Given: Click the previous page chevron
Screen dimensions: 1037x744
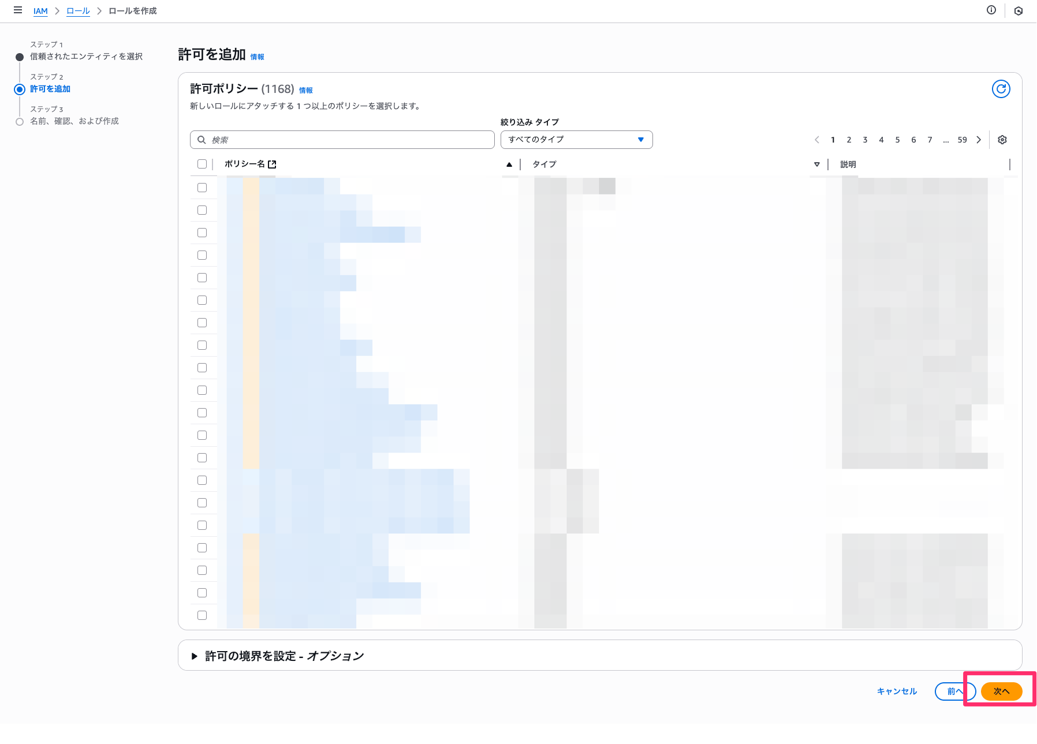Looking at the screenshot, I should click(817, 139).
